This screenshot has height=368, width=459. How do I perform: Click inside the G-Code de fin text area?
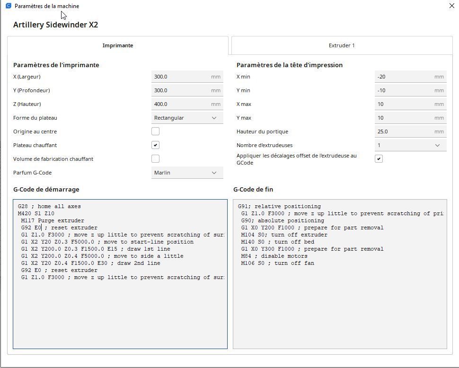340,274
